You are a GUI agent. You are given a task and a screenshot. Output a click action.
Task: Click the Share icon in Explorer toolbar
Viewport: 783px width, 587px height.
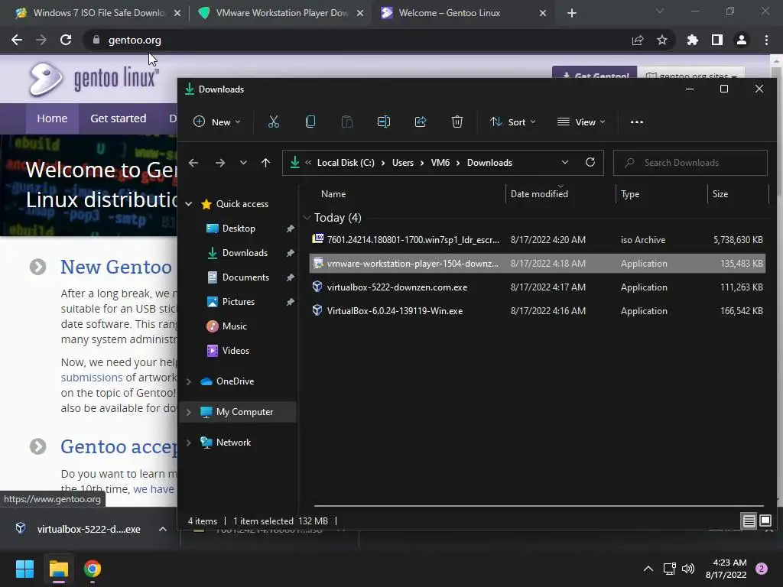(421, 122)
